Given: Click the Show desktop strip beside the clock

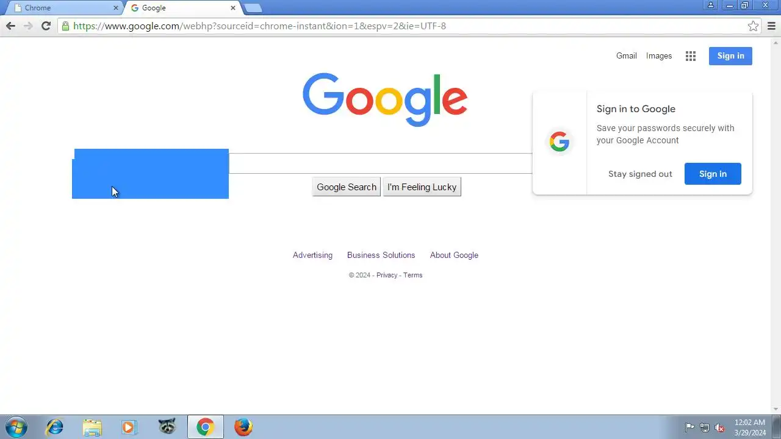Looking at the screenshot, I should click(777, 427).
